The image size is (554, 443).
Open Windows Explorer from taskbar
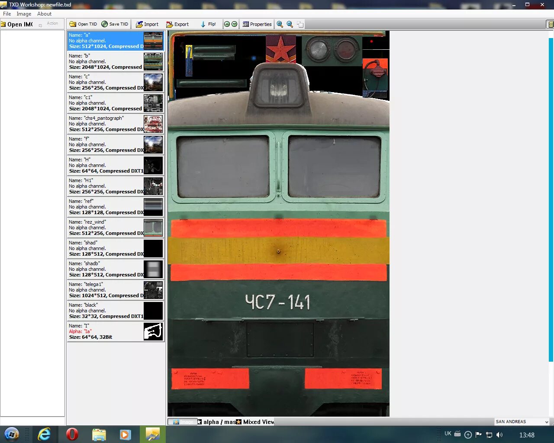pos(99,434)
